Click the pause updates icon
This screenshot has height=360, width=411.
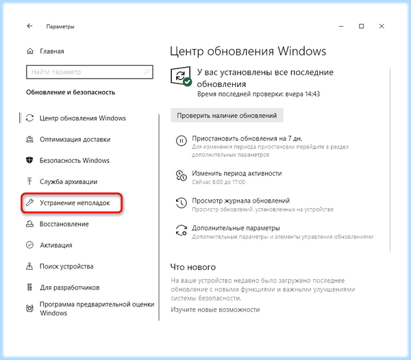pos(181,140)
